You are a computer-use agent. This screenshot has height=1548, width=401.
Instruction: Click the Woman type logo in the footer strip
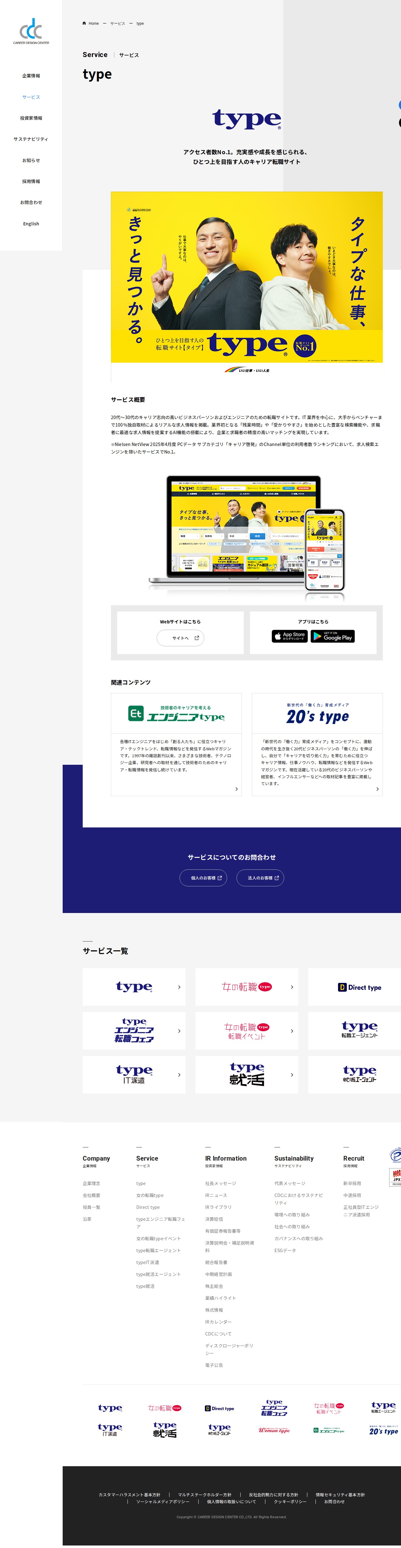tap(274, 1431)
